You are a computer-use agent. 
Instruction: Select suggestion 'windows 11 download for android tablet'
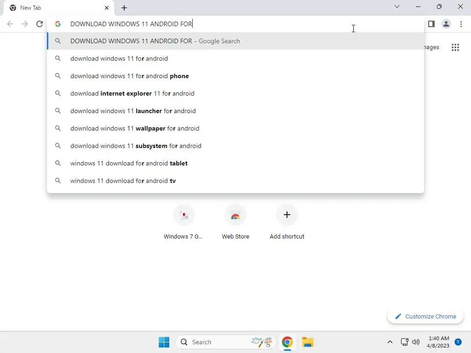click(x=235, y=163)
